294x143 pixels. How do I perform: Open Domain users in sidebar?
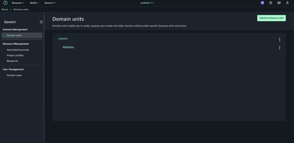(x=14, y=75)
